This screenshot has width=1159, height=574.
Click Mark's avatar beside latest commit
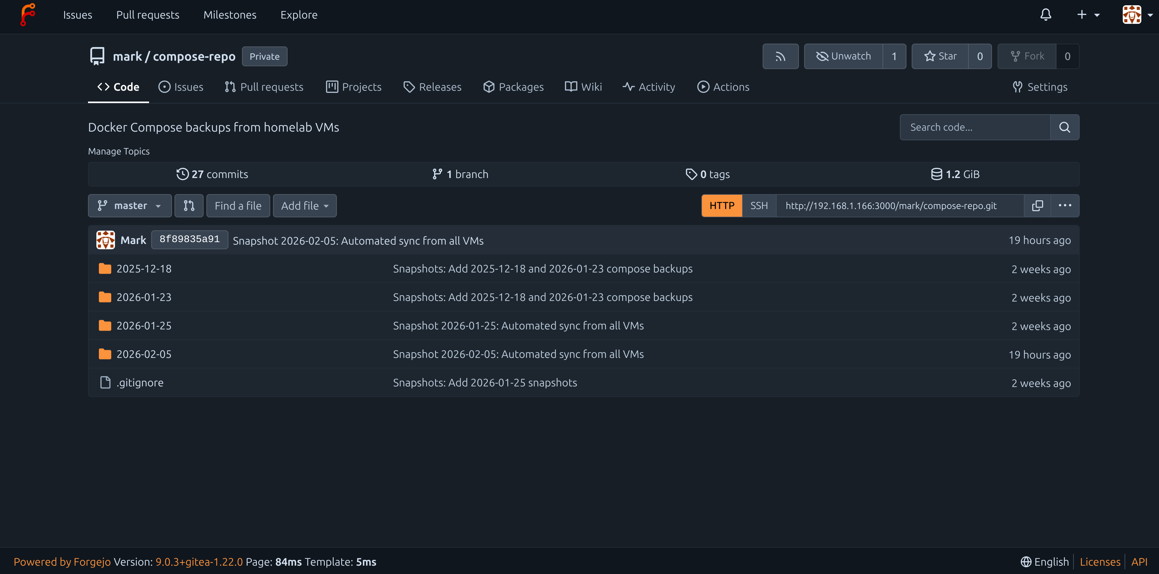pos(105,240)
